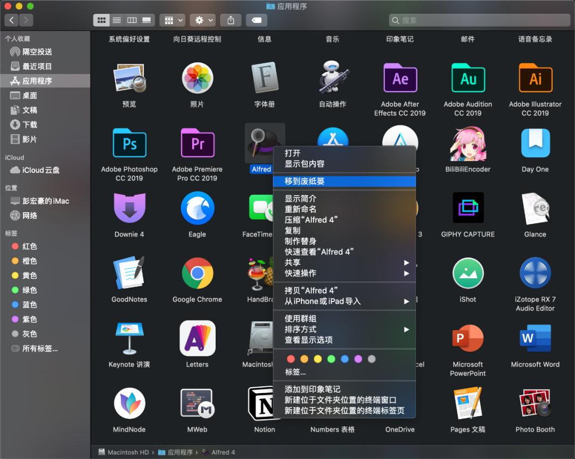The width and height of the screenshot is (575, 459).
Task: Switch to icon view in toolbar
Action: point(102,20)
